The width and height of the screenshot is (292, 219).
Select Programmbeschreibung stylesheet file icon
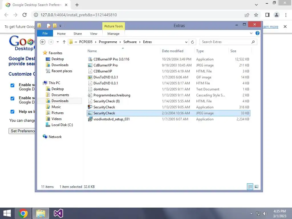pos(90,95)
